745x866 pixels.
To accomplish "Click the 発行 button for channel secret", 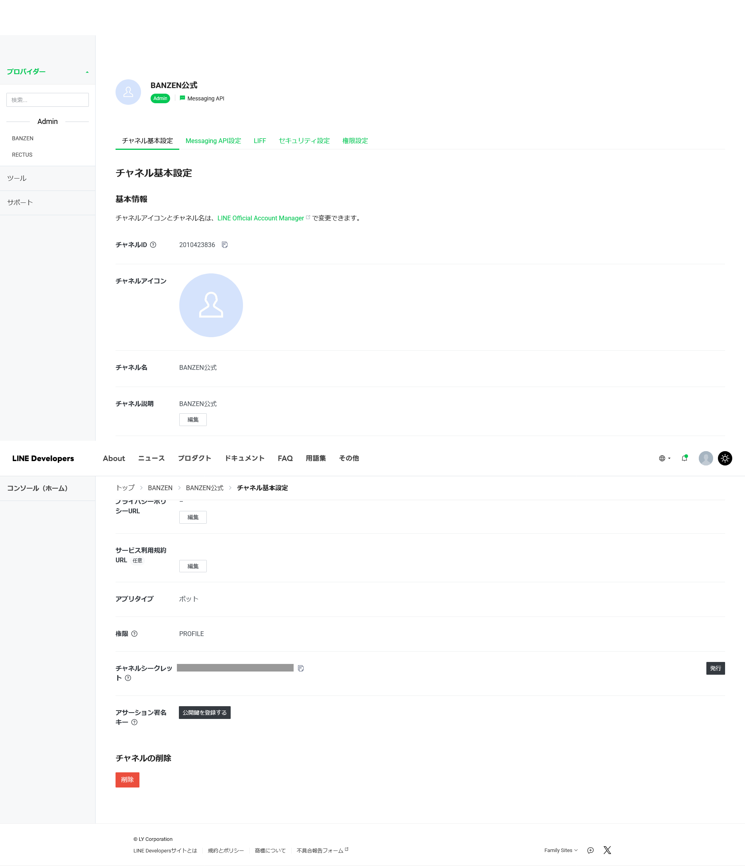I will point(716,668).
